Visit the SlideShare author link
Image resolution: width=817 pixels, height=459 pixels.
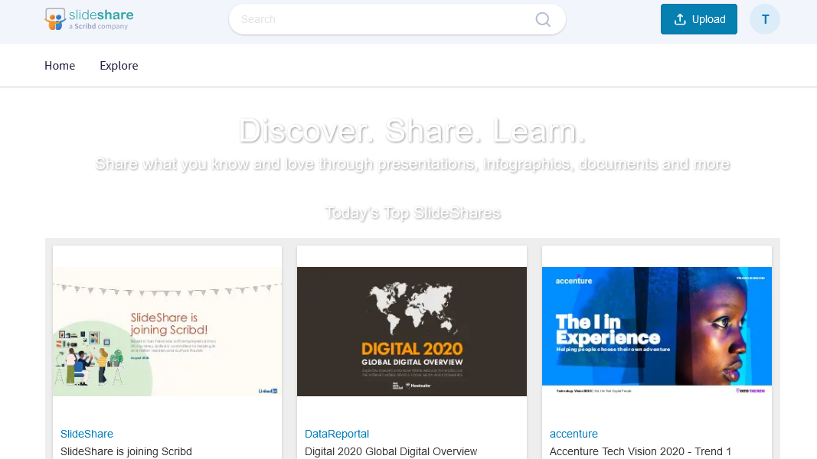[x=87, y=434]
